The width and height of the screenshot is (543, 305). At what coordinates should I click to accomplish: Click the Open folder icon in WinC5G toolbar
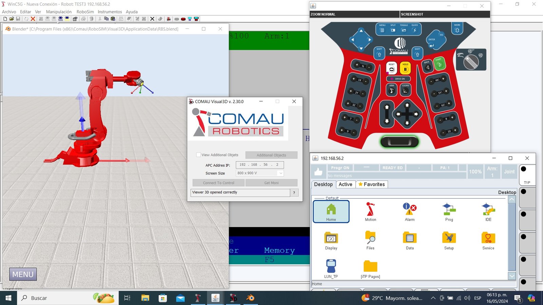tap(12, 19)
